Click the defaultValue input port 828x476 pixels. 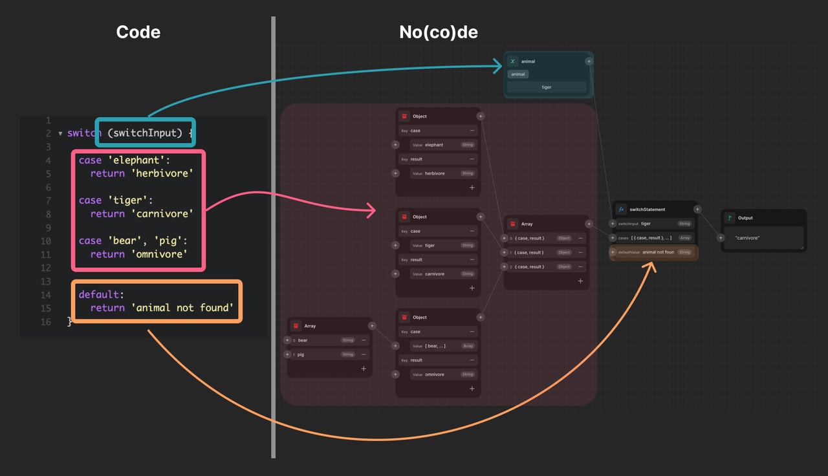pyautogui.click(x=613, y=252)
